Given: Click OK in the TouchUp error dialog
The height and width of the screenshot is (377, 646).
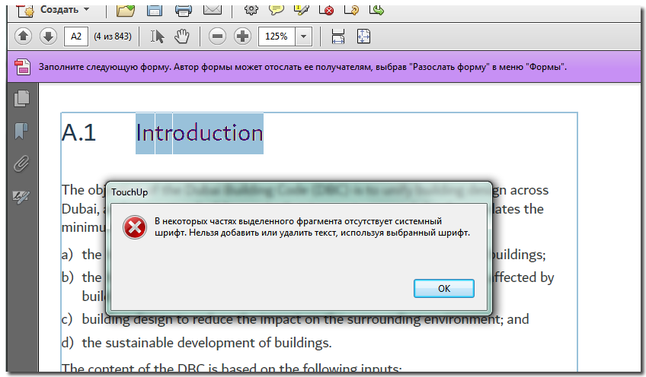Looking at the screenshot, I should point(444,289).
